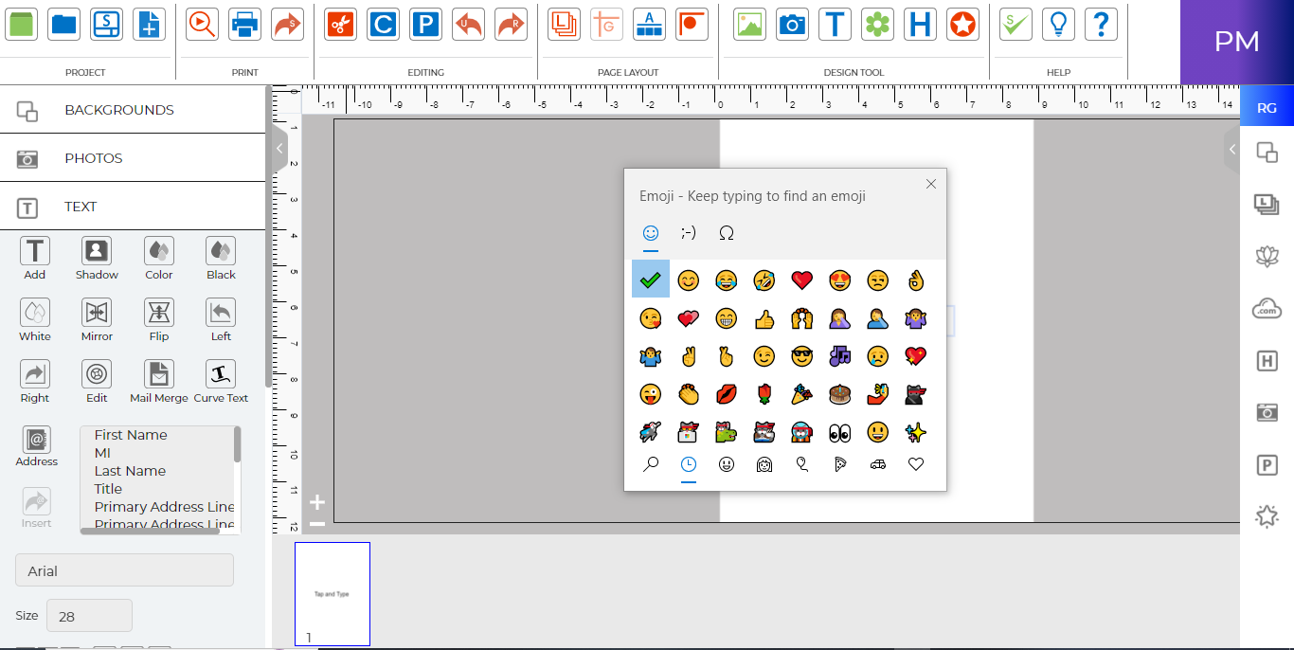Click the lightbulb help icon

coord(1058,24)
